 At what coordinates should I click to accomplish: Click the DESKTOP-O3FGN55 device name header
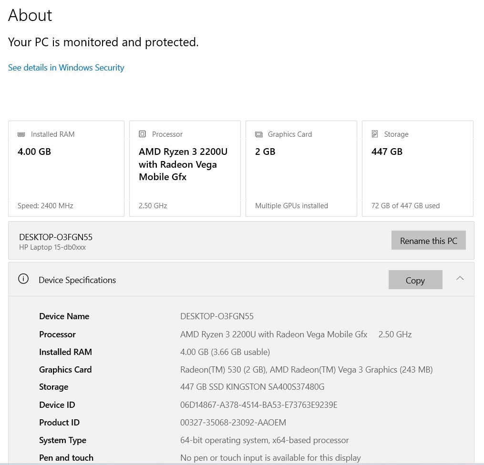(56, 237)
